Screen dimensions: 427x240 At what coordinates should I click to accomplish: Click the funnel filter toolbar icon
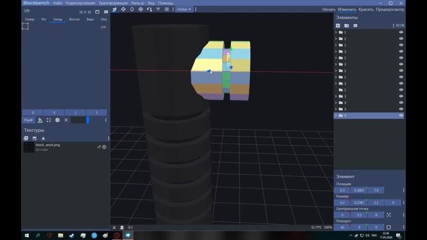(x=158, y=9)
